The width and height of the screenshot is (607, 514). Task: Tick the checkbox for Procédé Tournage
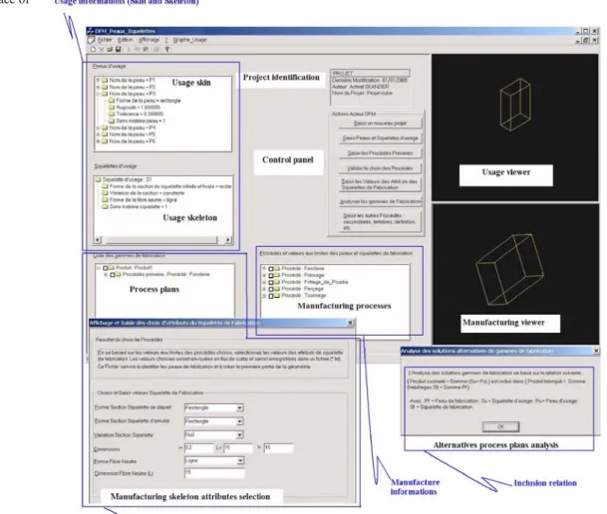[x=271, y=296]
